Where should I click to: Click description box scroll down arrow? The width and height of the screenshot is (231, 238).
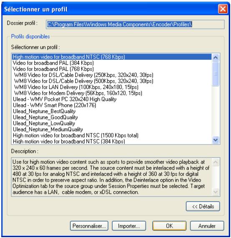pos(216,192)
